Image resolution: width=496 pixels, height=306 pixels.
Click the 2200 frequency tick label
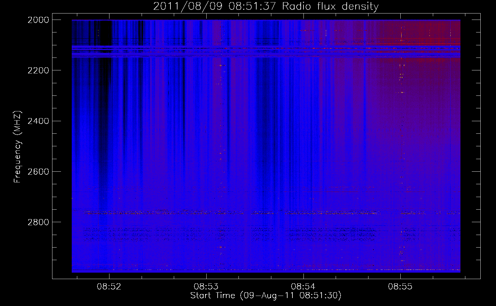pos(38,70)
